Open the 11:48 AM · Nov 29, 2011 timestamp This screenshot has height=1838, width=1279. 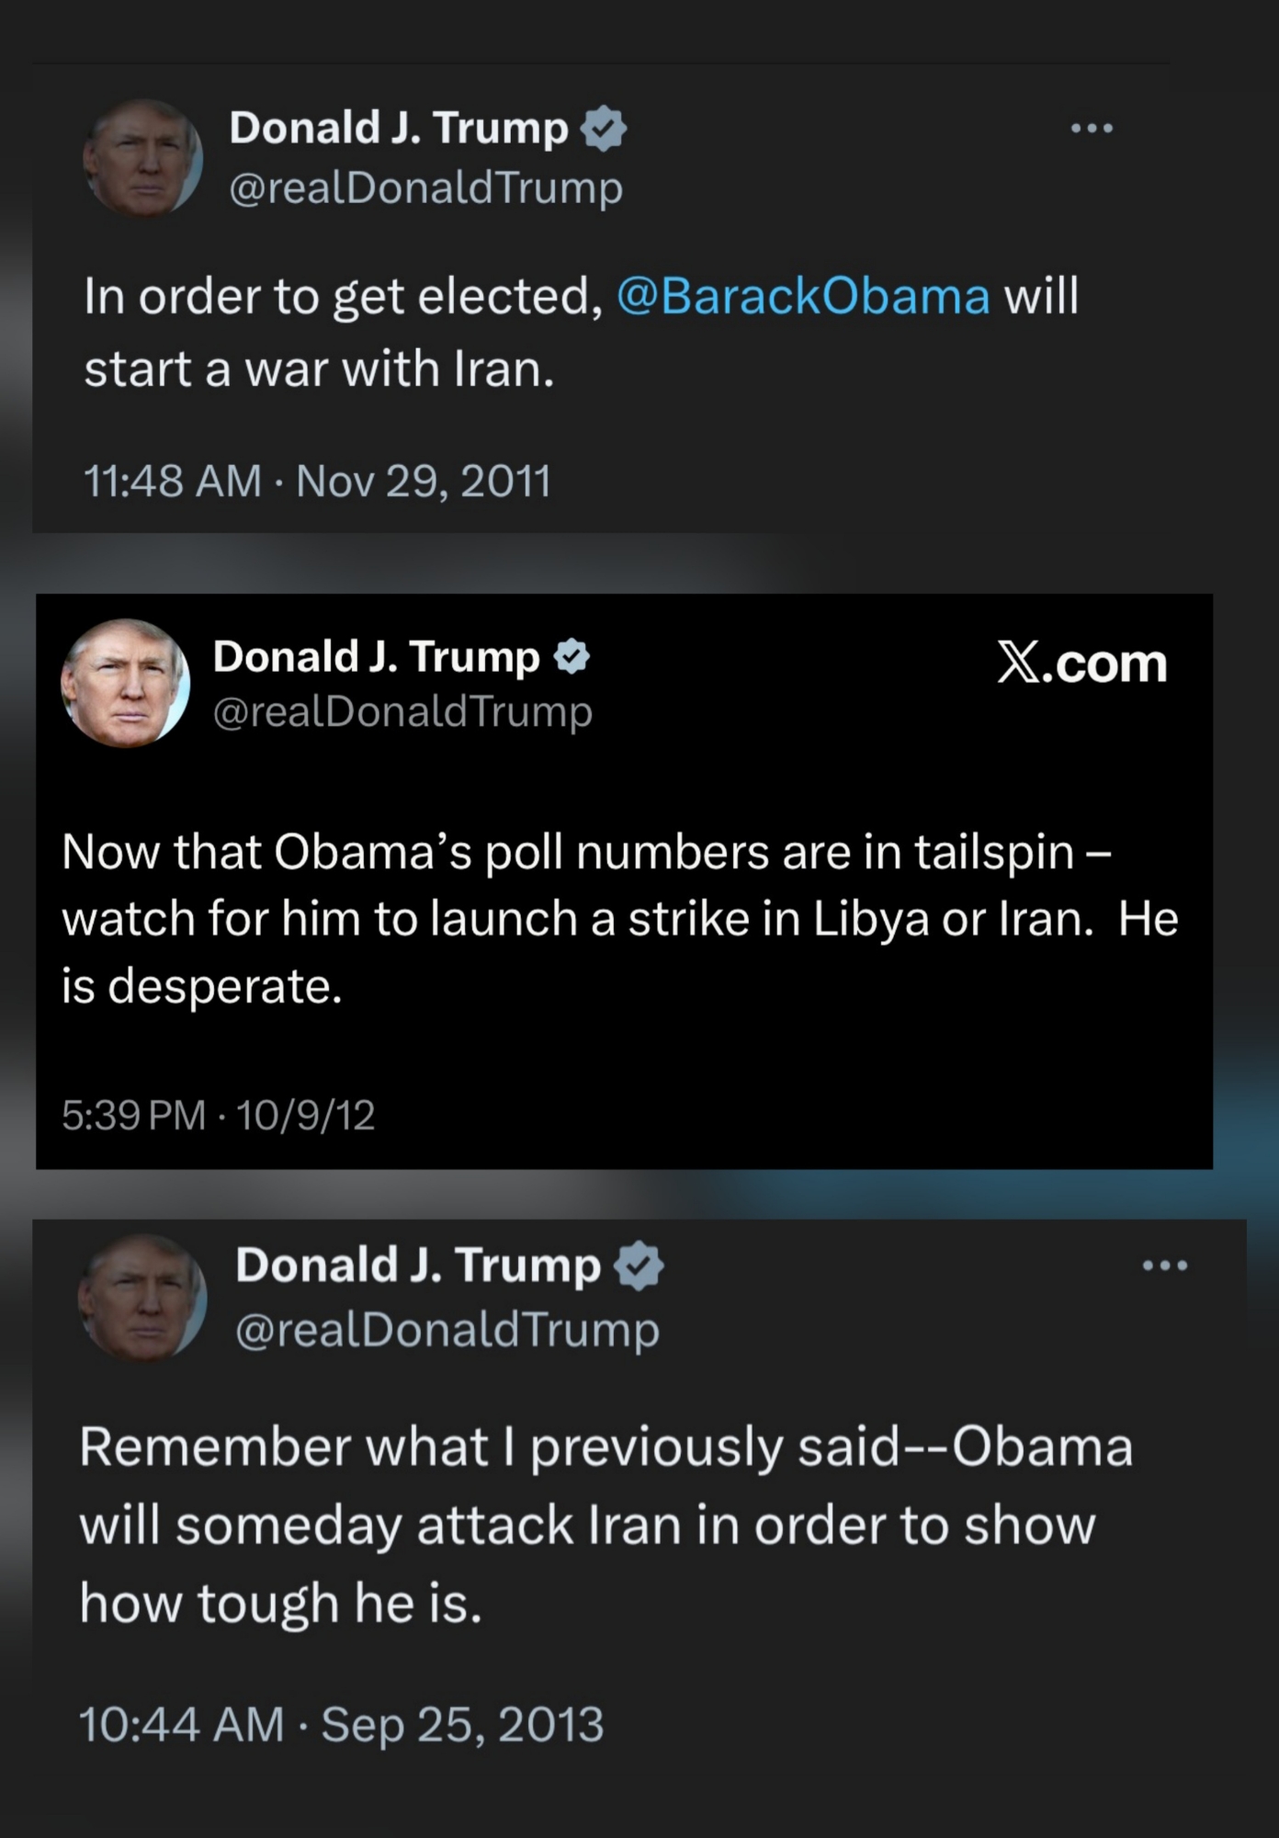(x=317, y=481)
